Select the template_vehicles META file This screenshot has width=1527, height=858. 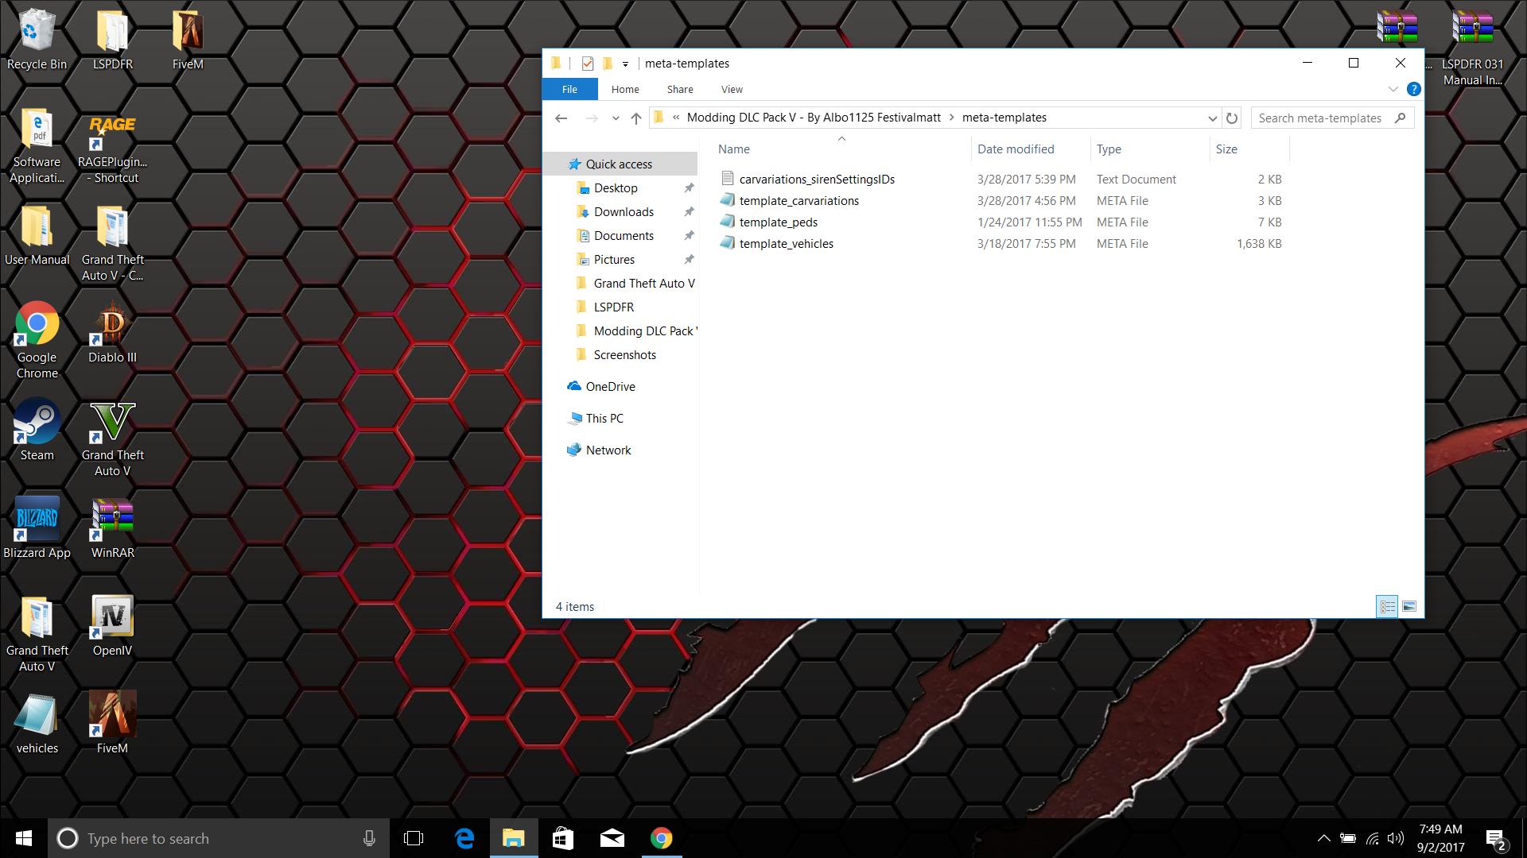tap(786, 244)
